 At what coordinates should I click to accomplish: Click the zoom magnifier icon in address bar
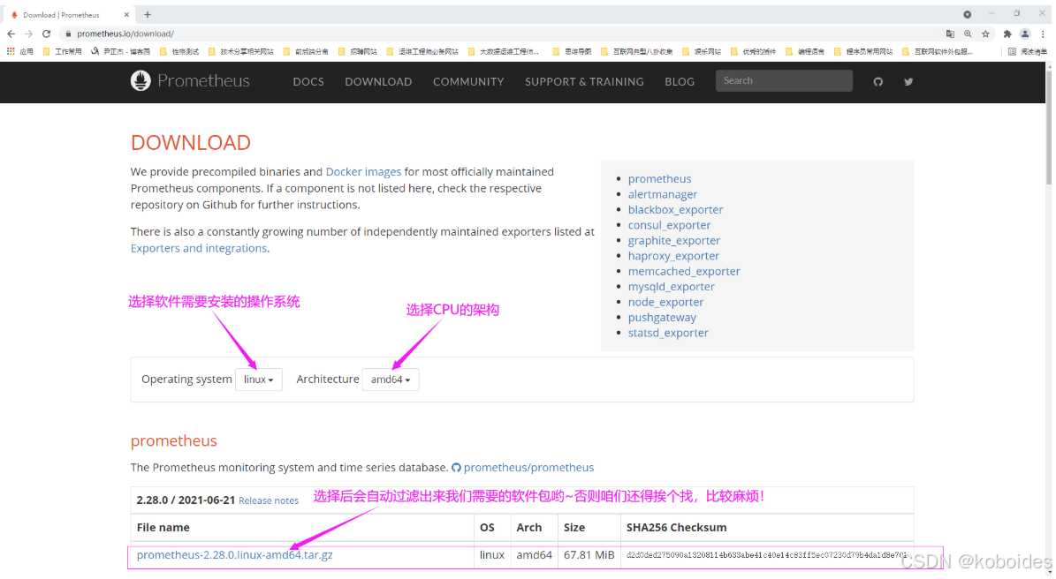[968, 34]
